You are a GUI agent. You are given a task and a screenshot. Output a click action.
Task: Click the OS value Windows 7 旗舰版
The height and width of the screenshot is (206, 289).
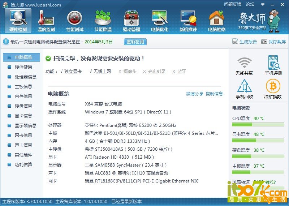[x=128, y=112]
